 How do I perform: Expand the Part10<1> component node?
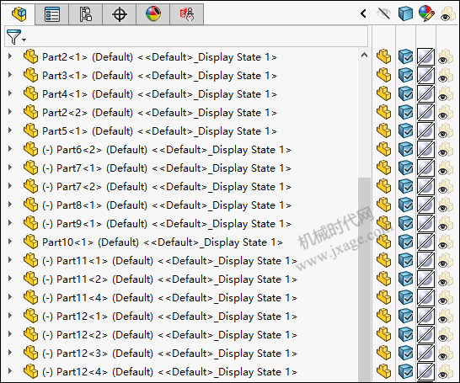pos(10,242)
